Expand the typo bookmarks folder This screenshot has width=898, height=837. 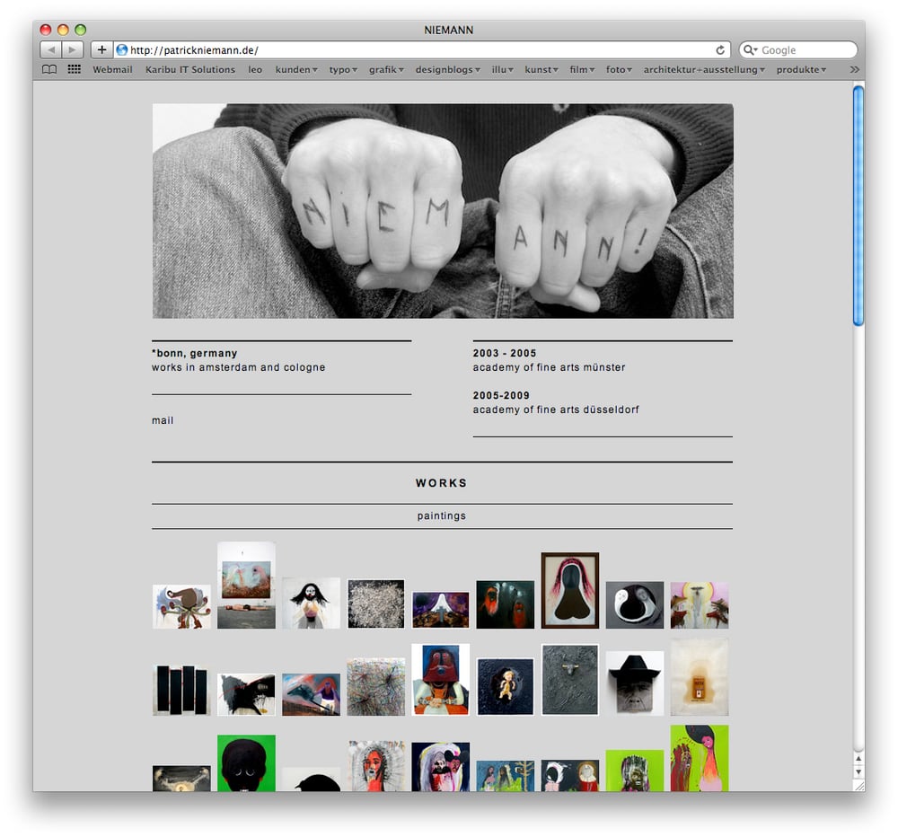[343, 69]
